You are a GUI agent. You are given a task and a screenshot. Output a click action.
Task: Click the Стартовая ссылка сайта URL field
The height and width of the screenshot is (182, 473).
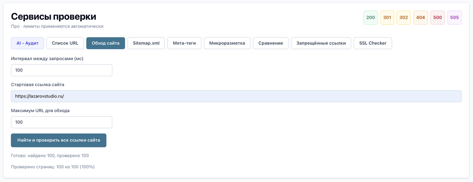tap(236, 96)
